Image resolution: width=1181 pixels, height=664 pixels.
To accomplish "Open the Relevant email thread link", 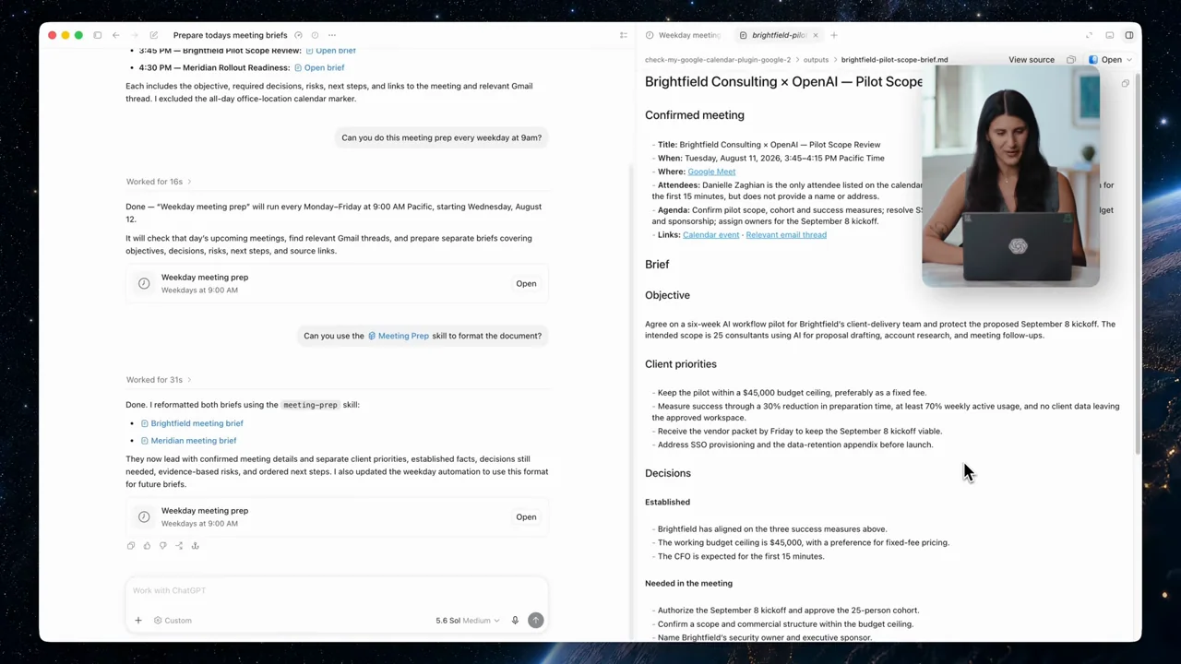I will pyautogui.click(x=786, y=235).
